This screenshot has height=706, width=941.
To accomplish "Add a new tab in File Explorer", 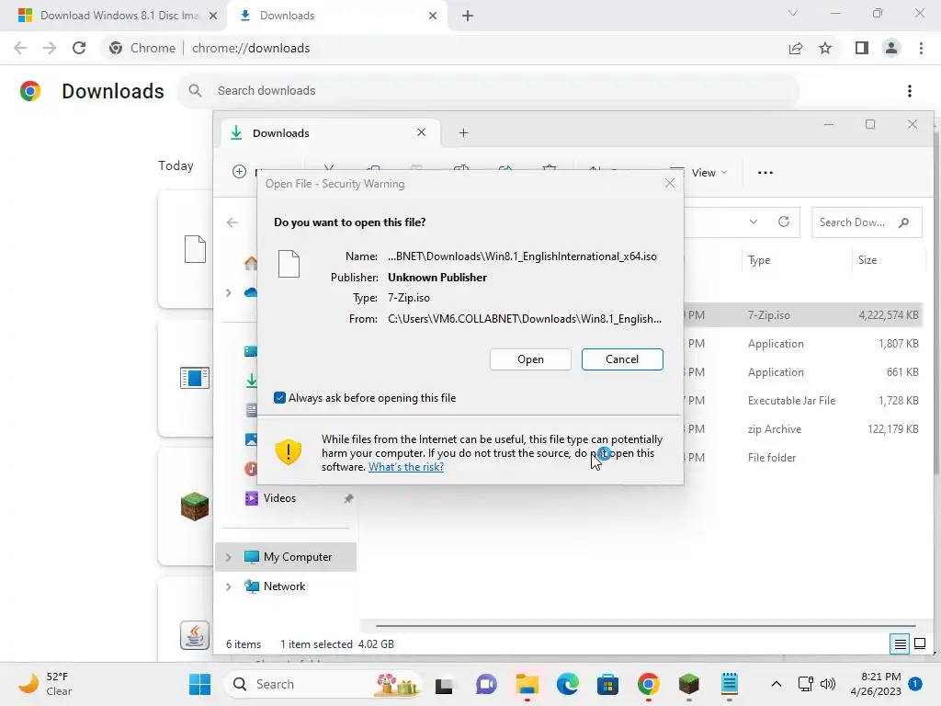I will point(463,132).
